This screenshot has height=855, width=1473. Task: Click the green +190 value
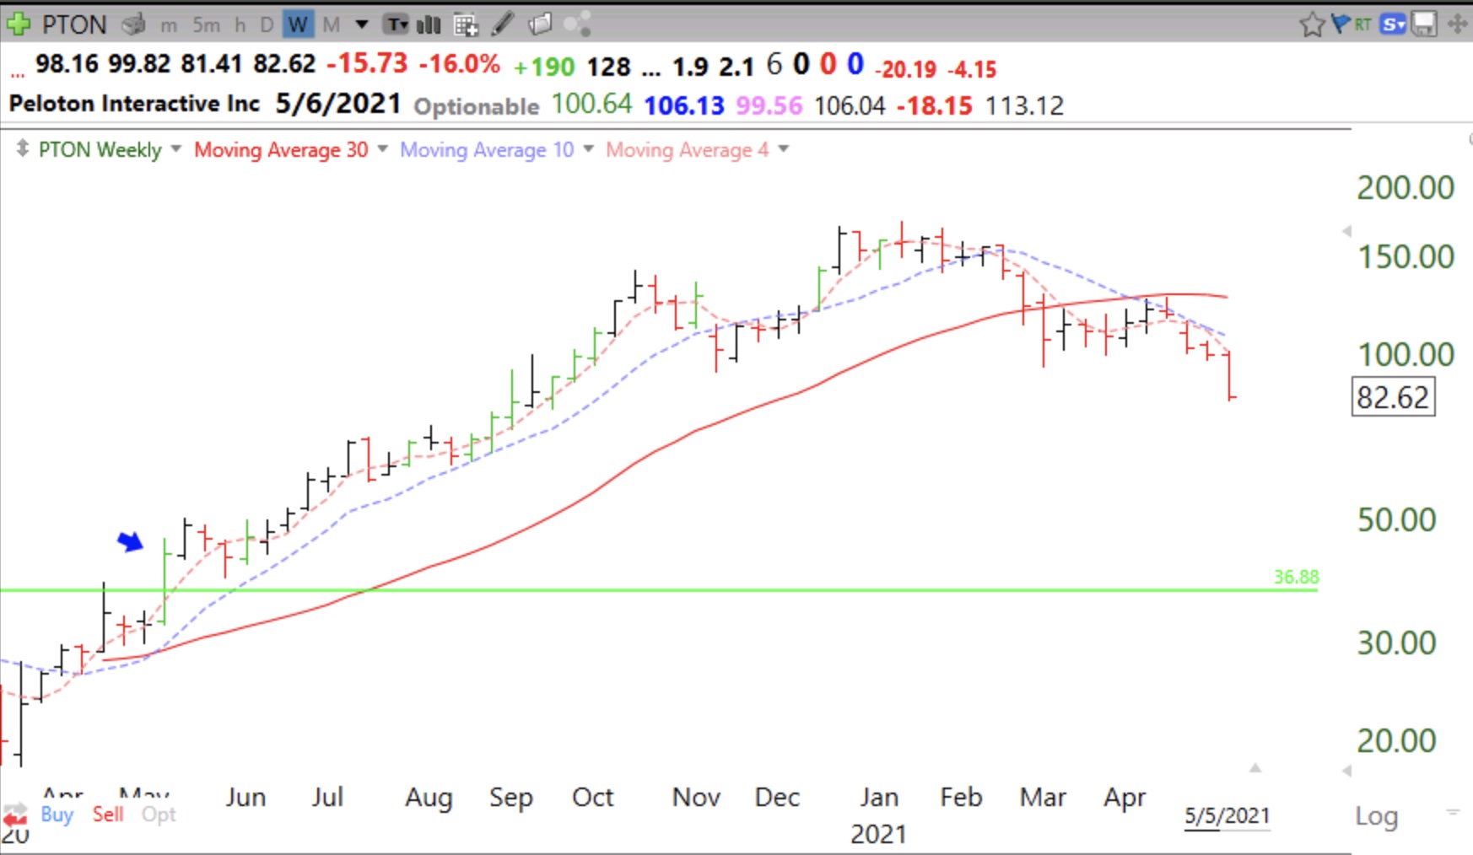[543, 67]
